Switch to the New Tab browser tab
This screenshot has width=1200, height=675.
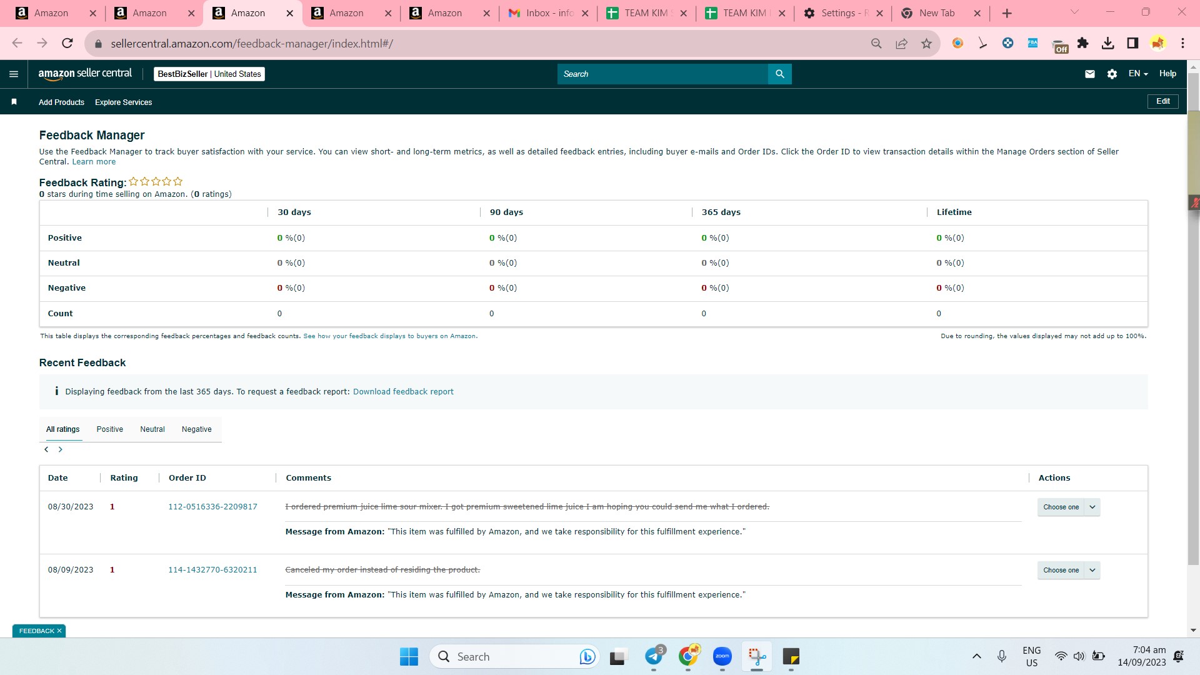tap(941, 13)
